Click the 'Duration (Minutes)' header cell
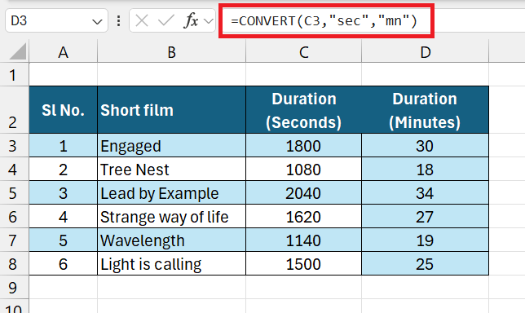This screenshot has width=525, height=313. (x=426, y=110)
